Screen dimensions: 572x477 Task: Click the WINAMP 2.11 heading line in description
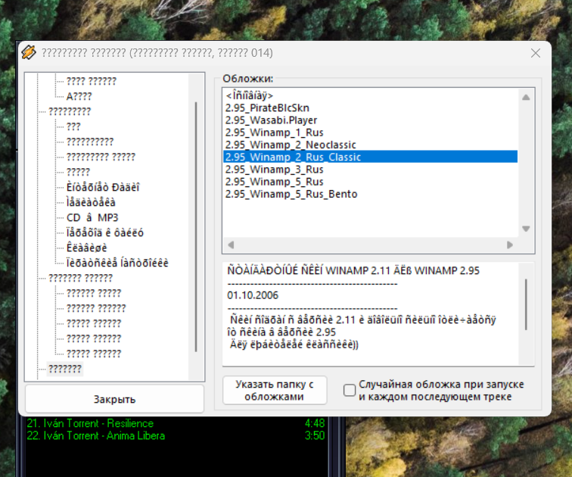coord(353,271)
